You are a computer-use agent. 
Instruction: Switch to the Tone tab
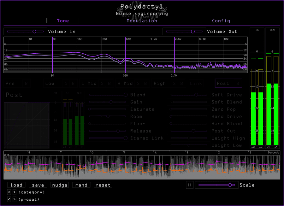click(63, 21)
